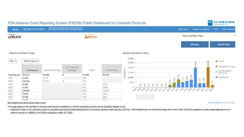244x137 pixels.
Task: Go to the Home menu item
Action: tap(15, 29)
